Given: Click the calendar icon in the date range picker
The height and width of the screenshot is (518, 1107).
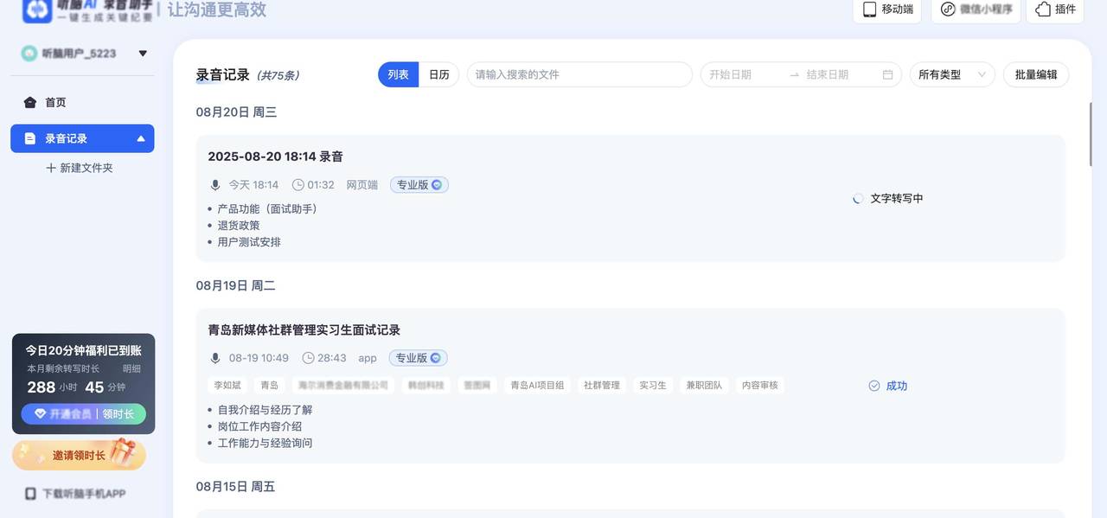Looking at the screenshot, I should point(887,74).
